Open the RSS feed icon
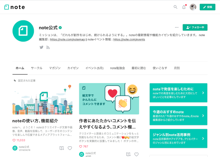220x157 pixels. (x=48, y=48)
